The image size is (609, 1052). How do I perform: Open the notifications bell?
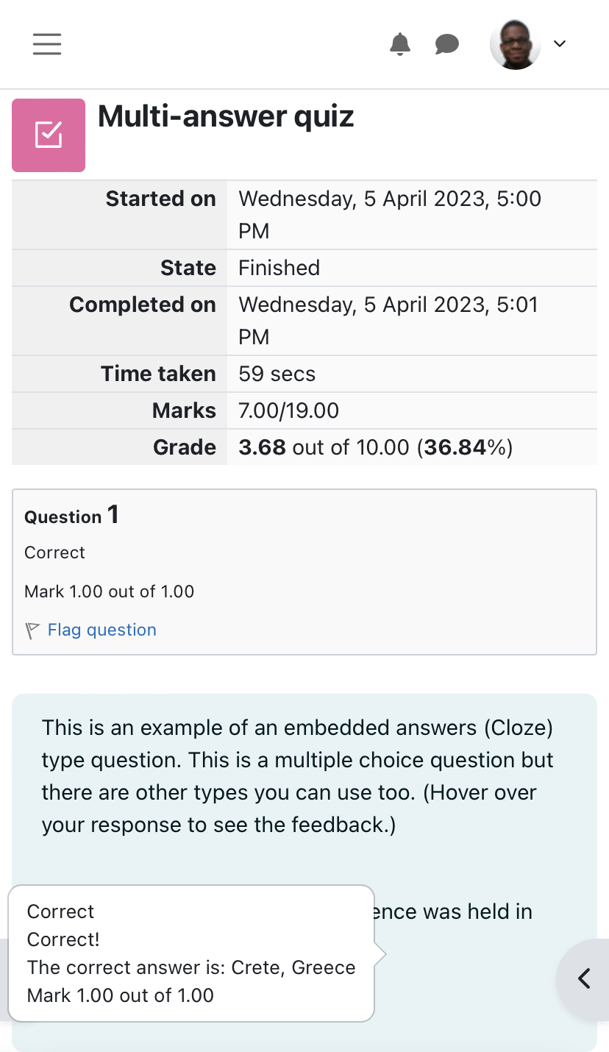tap(400, 44)
